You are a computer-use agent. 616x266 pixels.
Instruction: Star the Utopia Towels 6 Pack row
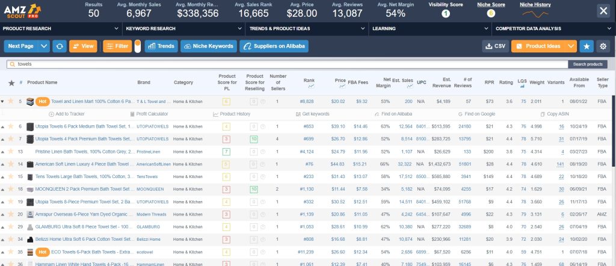click(11, 126)
